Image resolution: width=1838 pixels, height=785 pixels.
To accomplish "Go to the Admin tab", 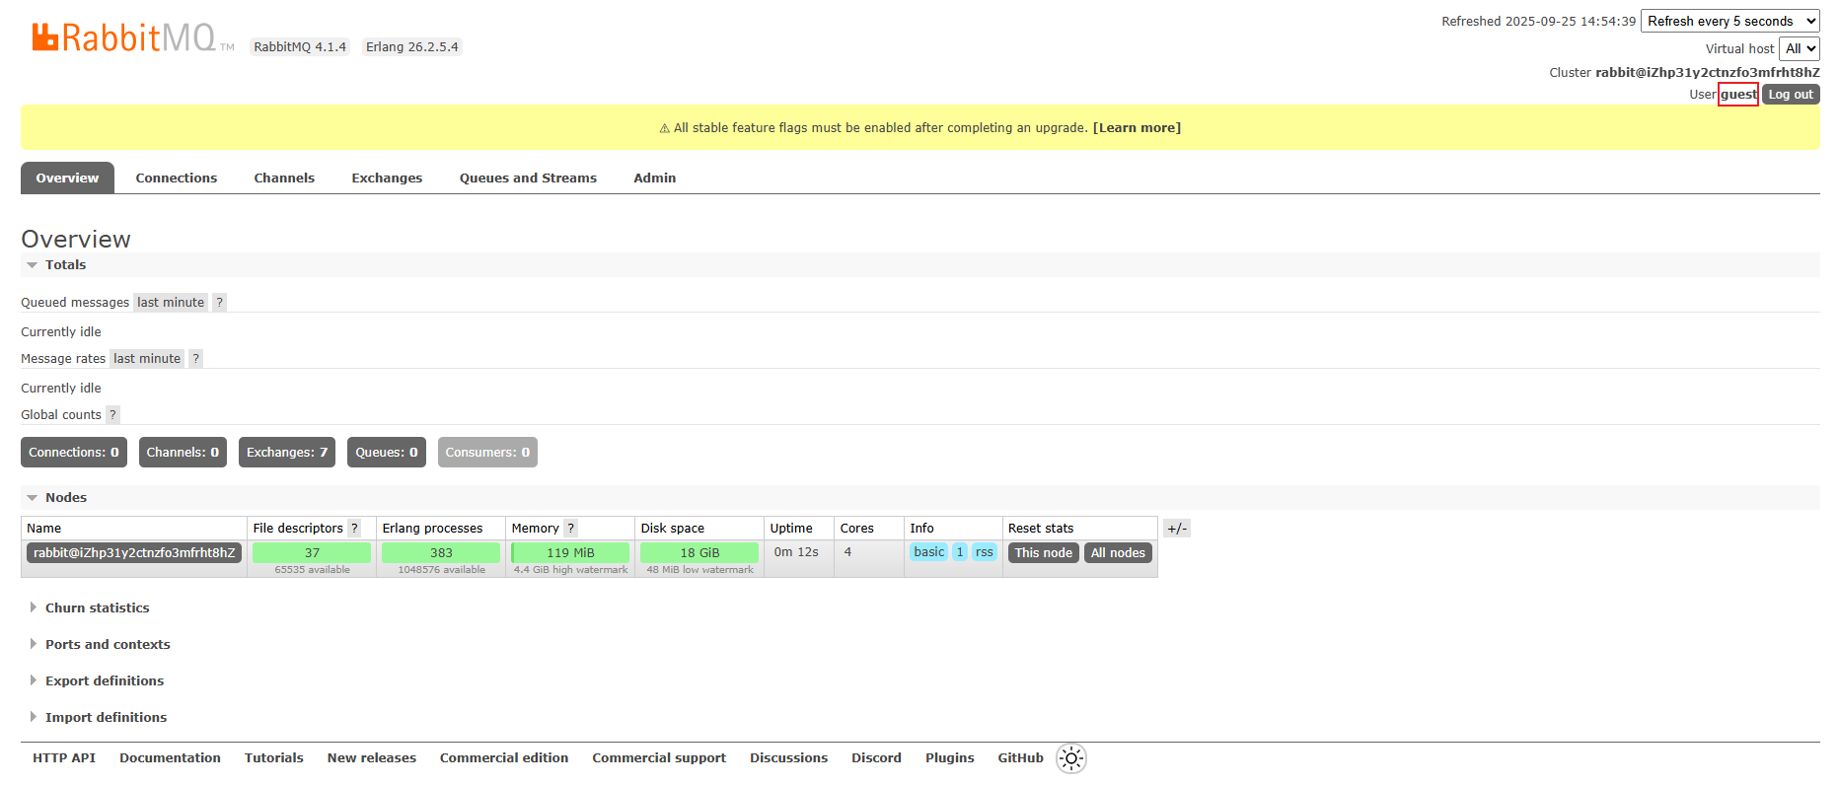I will pos(655,178).
